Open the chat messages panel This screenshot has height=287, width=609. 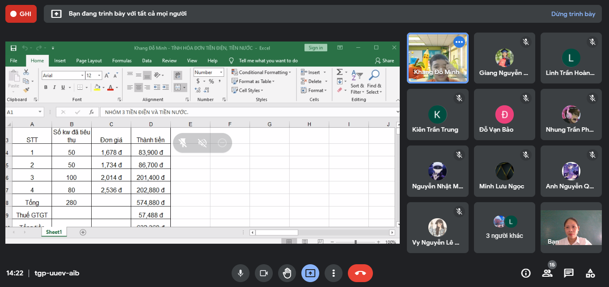(569, 273)
